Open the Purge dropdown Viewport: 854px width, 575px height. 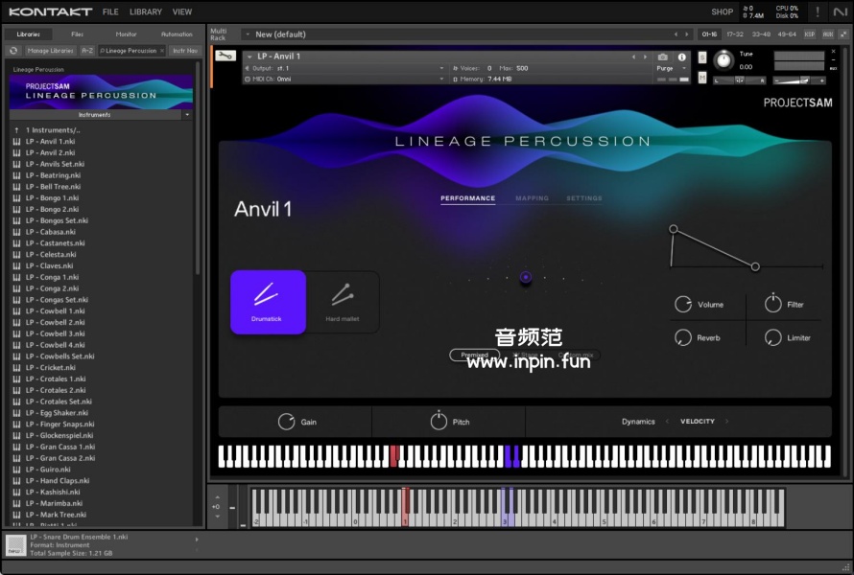672,69
